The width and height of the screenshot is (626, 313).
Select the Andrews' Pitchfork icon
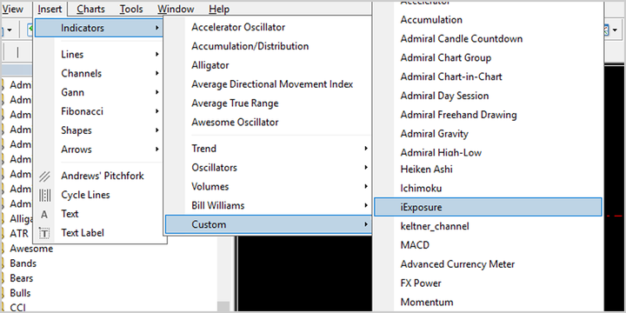[44, 176]
